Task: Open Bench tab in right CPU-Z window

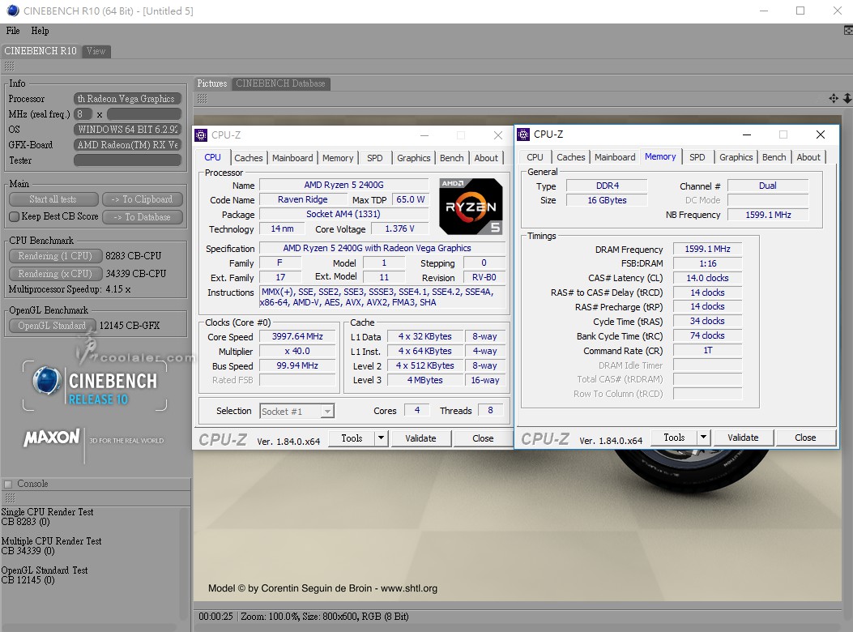Action: pyautogui.click(x=774, y=156)
